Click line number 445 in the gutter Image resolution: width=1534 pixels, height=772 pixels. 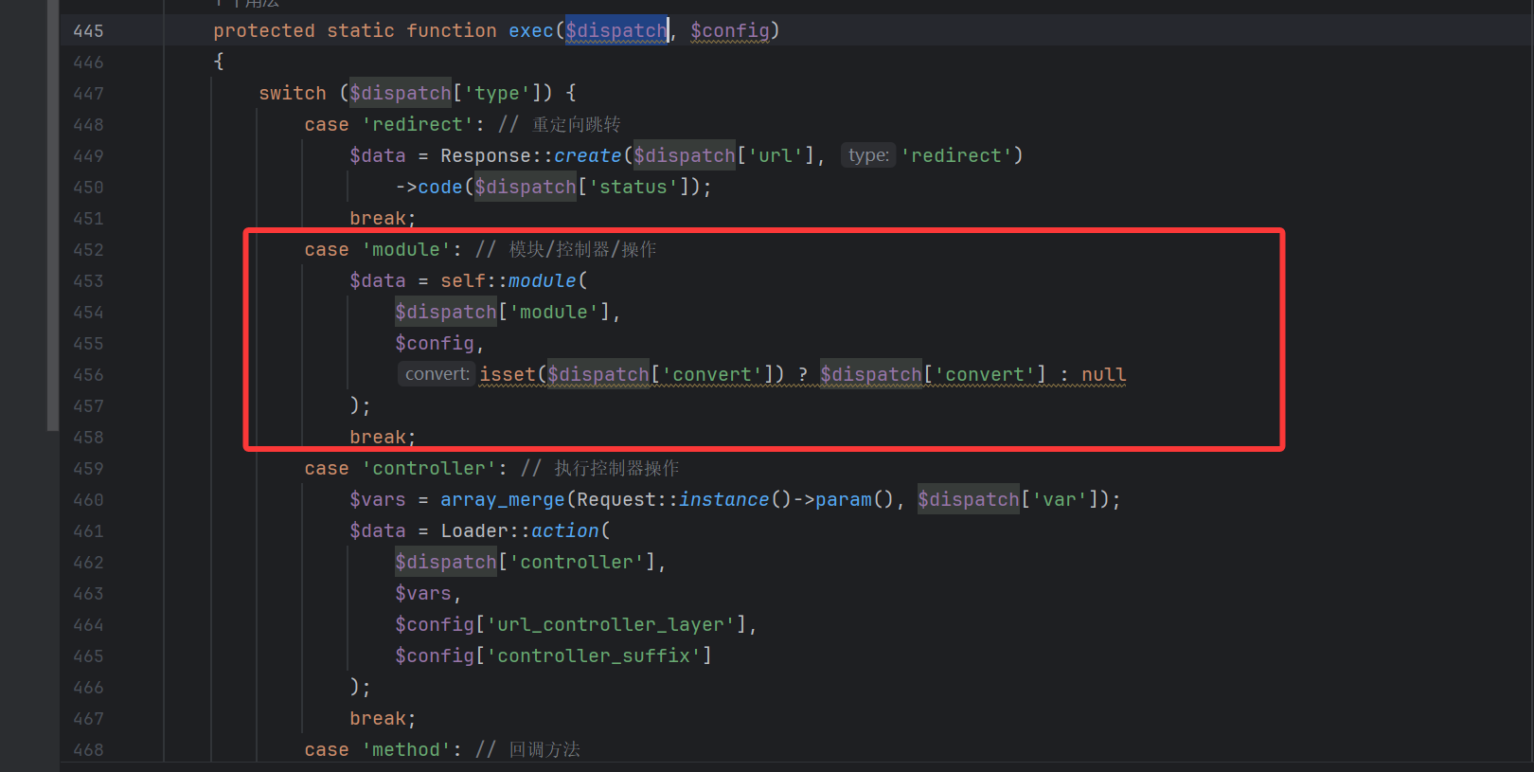pyautogui.click(x=88, y=31)
